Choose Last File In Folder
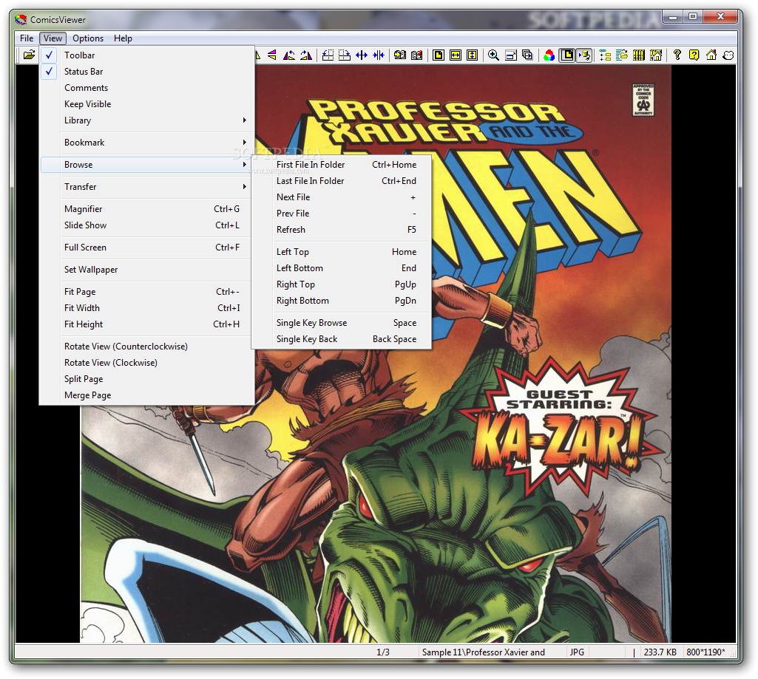The image size is (758, 679). pos(342,181)
